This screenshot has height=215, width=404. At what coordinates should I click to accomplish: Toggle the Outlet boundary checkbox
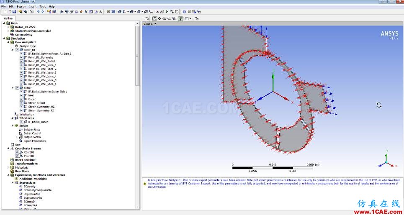pos(21,99)
